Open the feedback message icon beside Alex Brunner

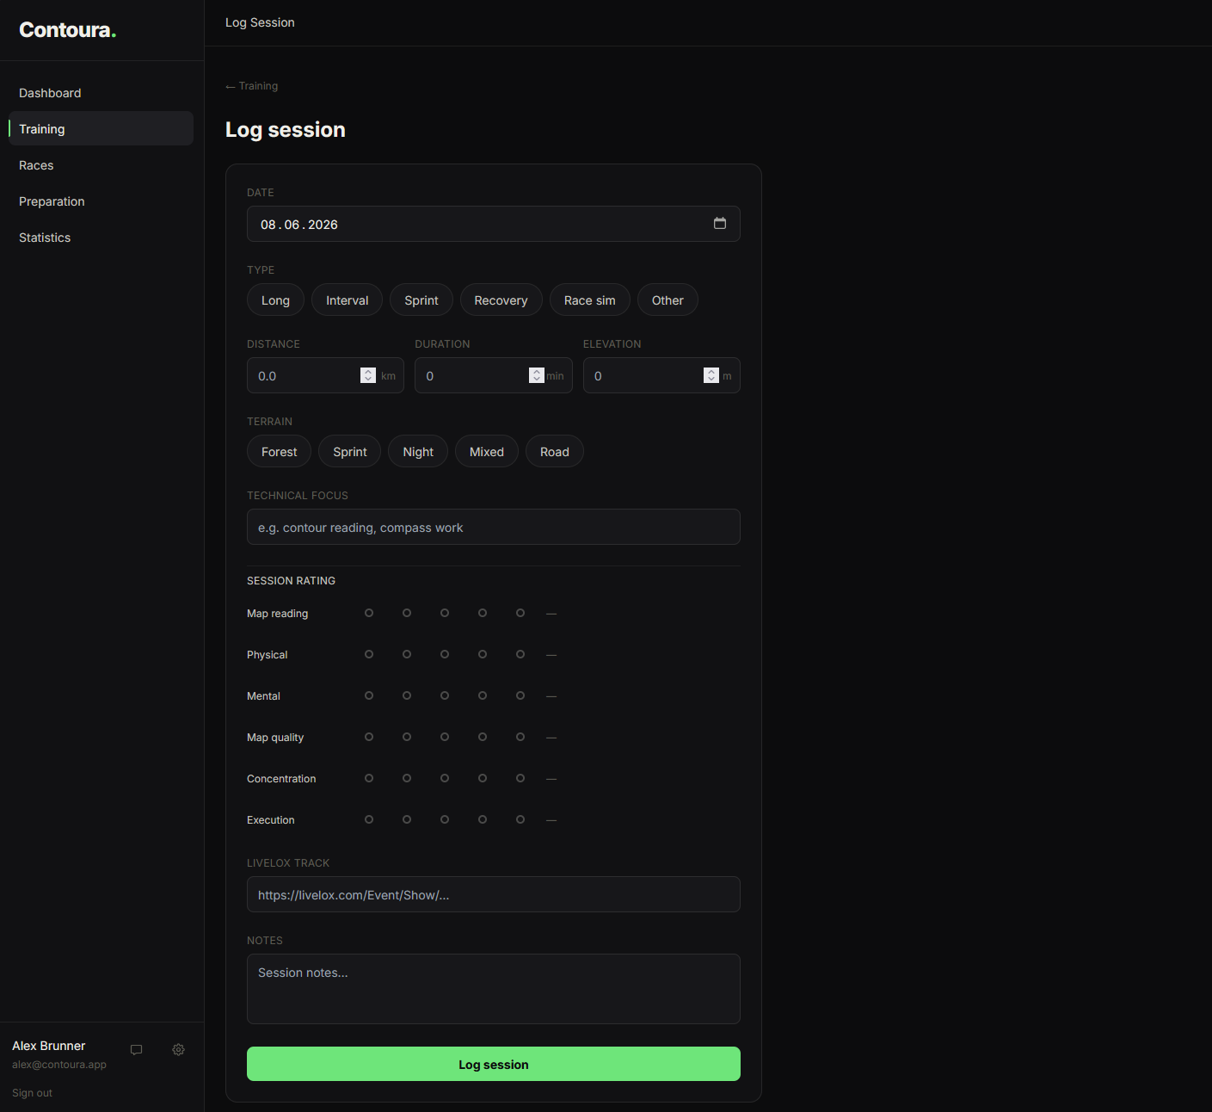pyautogui.click(x=136, y=1050)
